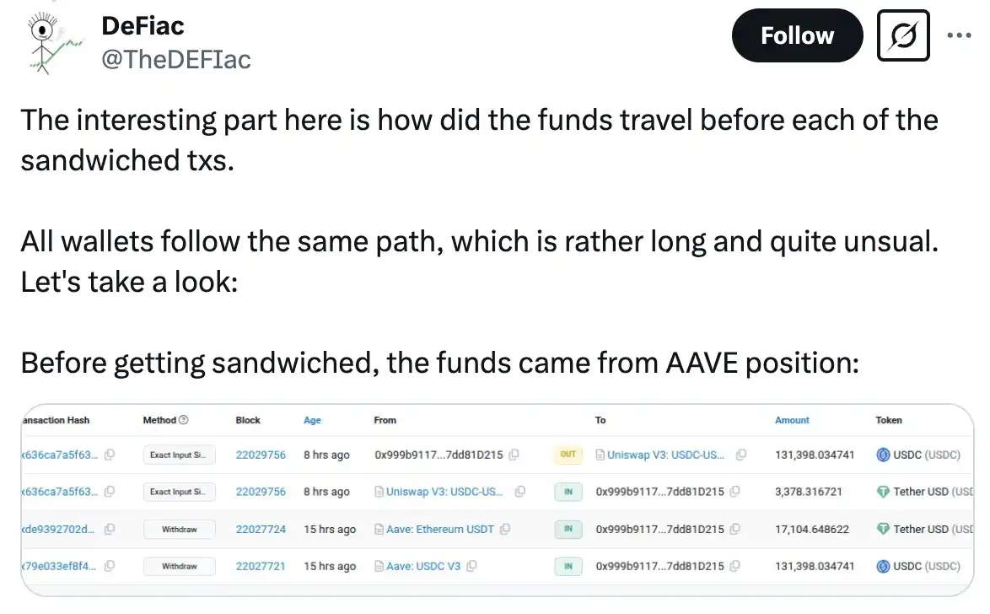Click the Tether USD token icon in third row
This screenshot has height=614, width=990.
click(884, 530)
